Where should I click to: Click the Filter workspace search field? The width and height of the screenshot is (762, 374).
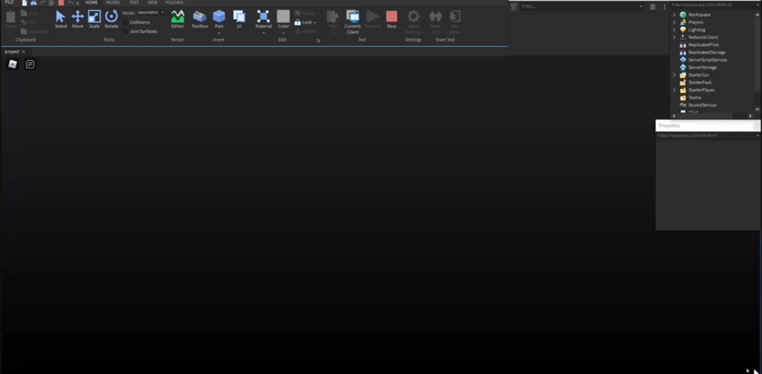coord(714,5)
